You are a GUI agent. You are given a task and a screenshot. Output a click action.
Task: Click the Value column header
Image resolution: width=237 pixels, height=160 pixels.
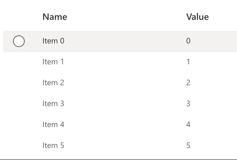point(197,17)
